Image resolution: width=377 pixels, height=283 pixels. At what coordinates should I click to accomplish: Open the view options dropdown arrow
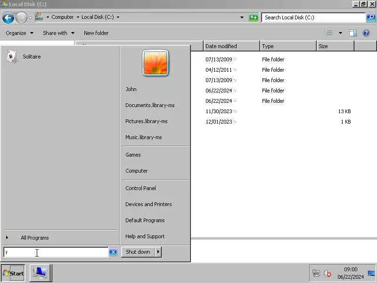click(340, 33)
